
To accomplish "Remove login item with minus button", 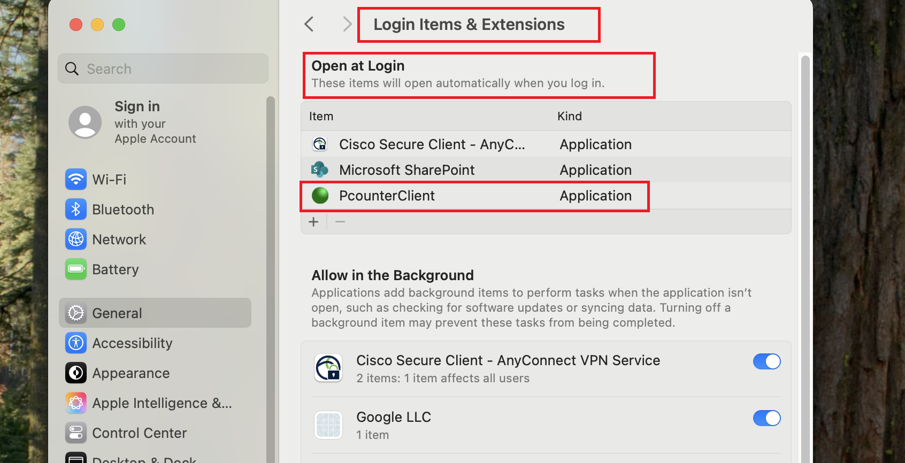I will [x=340, y=221].
